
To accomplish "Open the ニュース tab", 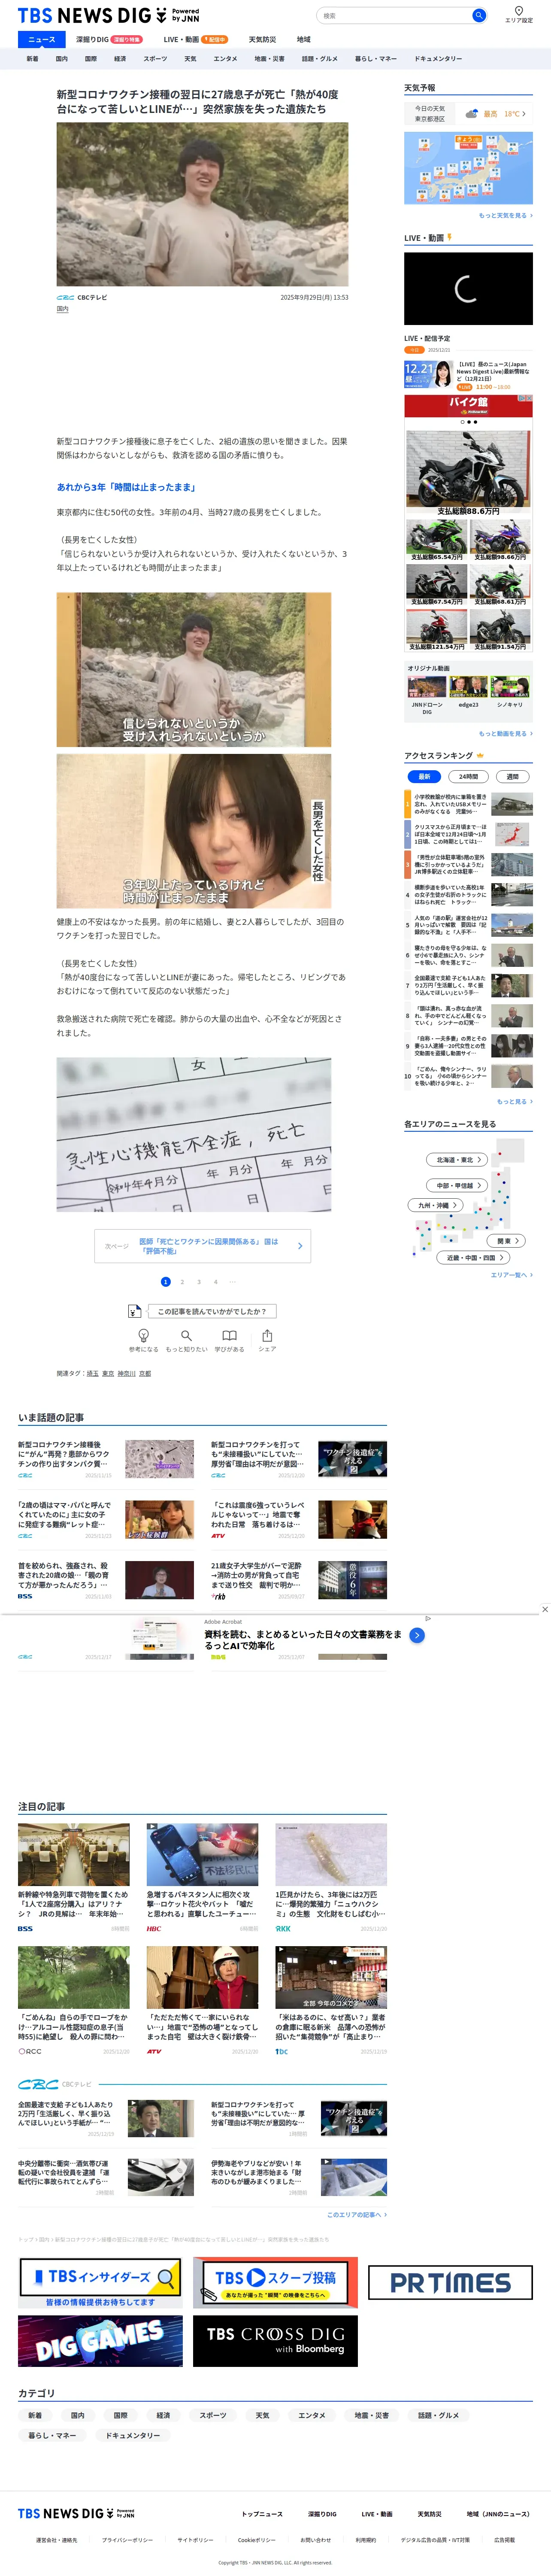I will [42, 40].
